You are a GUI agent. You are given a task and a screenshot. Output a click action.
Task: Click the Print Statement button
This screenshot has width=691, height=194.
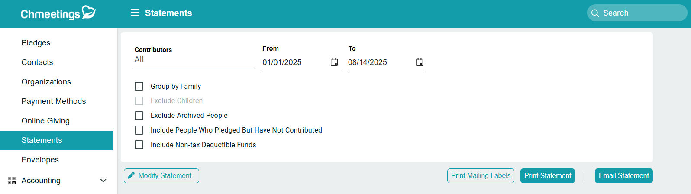coord(547,176)
